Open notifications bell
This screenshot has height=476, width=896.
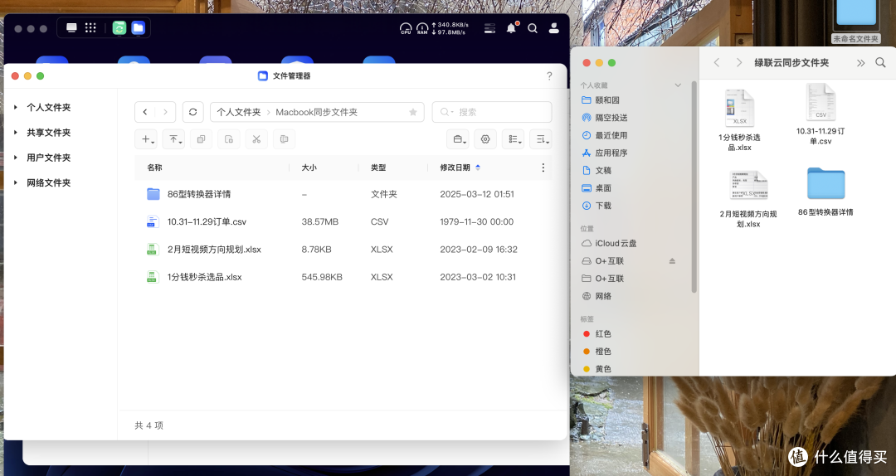click(x=511, y=28)
